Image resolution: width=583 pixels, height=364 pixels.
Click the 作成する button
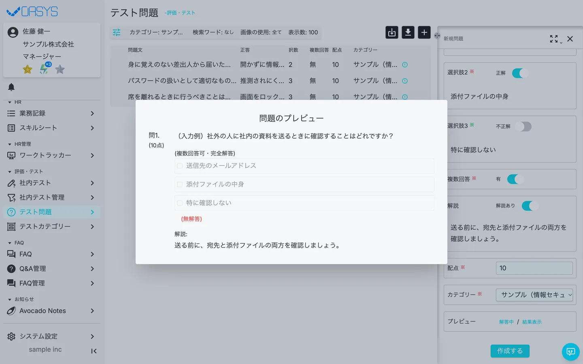(x=510, y=351)
